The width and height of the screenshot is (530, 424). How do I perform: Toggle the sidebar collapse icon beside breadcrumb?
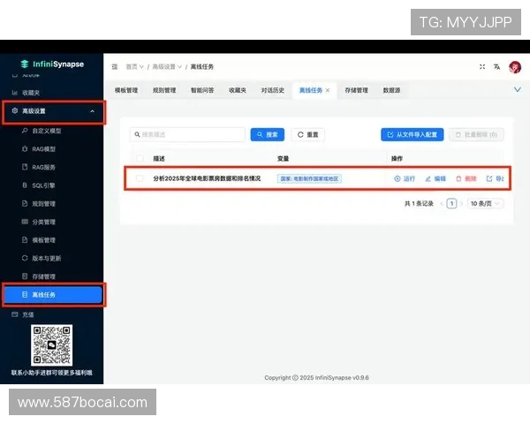point(115,66)
